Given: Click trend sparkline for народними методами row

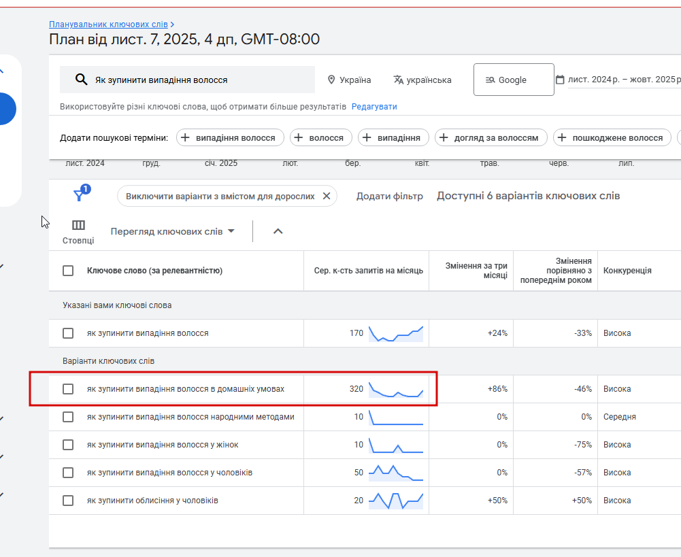Looking at the screenshot, I should (396, 417).
